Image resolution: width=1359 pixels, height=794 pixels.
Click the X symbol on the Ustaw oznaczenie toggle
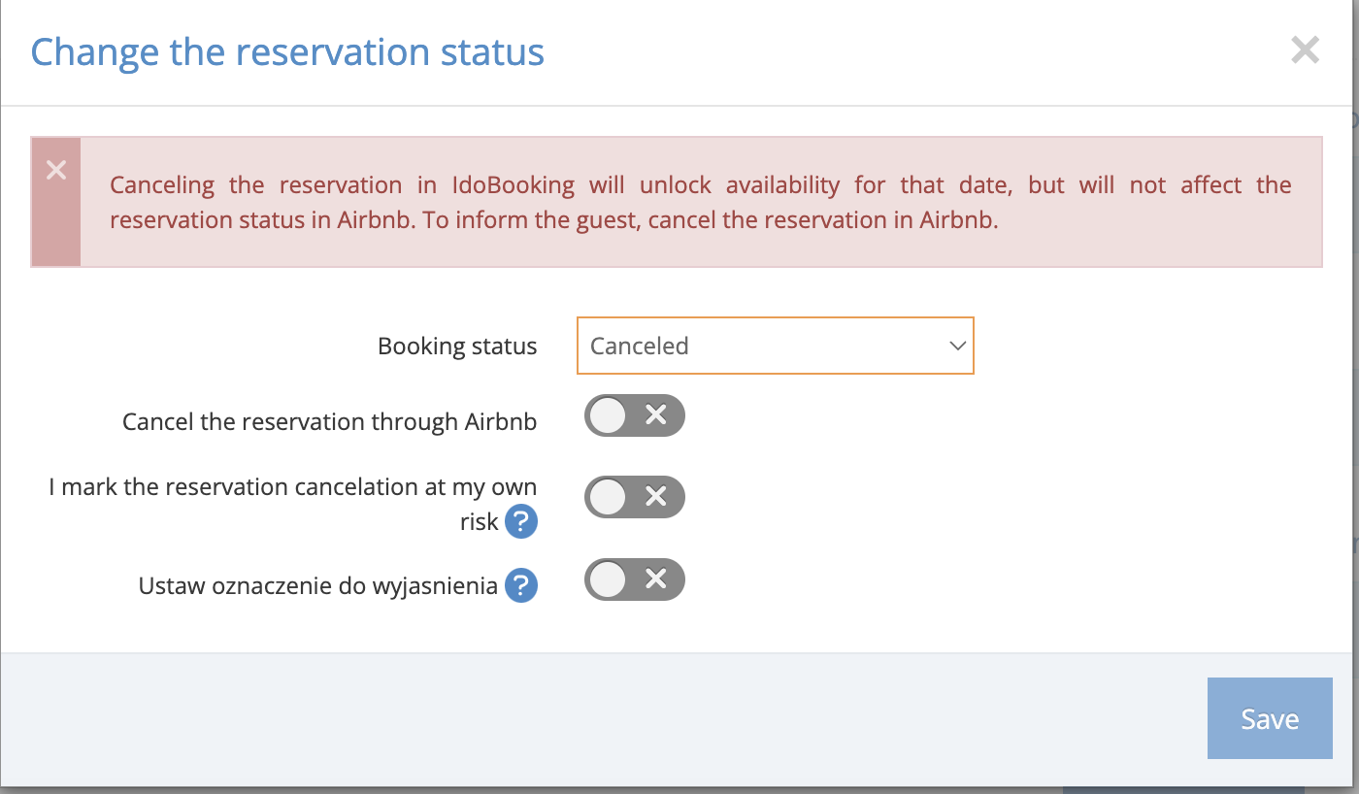[656, 579]
